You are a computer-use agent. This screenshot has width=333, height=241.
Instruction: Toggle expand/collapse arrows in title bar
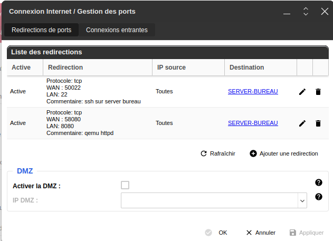pyautogui.click(x=306, y=12)
